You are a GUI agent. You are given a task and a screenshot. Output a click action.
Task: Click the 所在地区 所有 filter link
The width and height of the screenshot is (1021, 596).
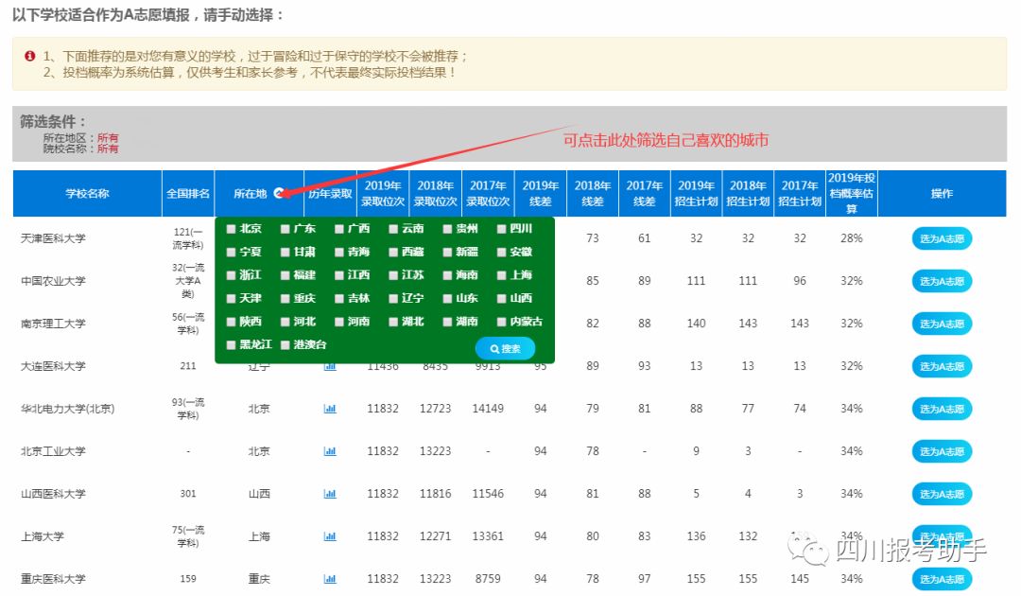tap(108, 138)
